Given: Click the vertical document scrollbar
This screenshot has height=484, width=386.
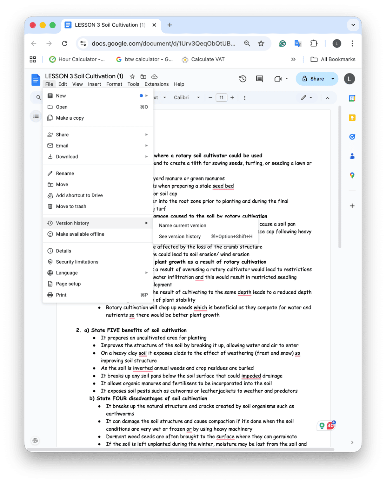Looking at the screenshot, I should [x=340, y=178].
